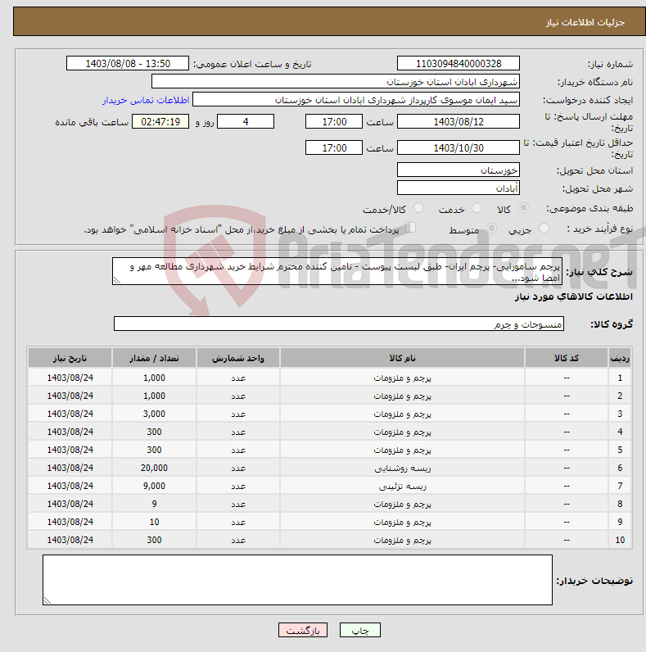Select the کالا radio button
646x652 pixels.
click(x=523, y=207)
